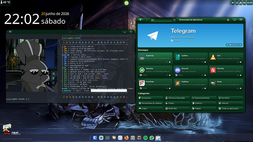Advance the banner with the next arrow
This screenshot has height=142, width=253.
point(240,45)
